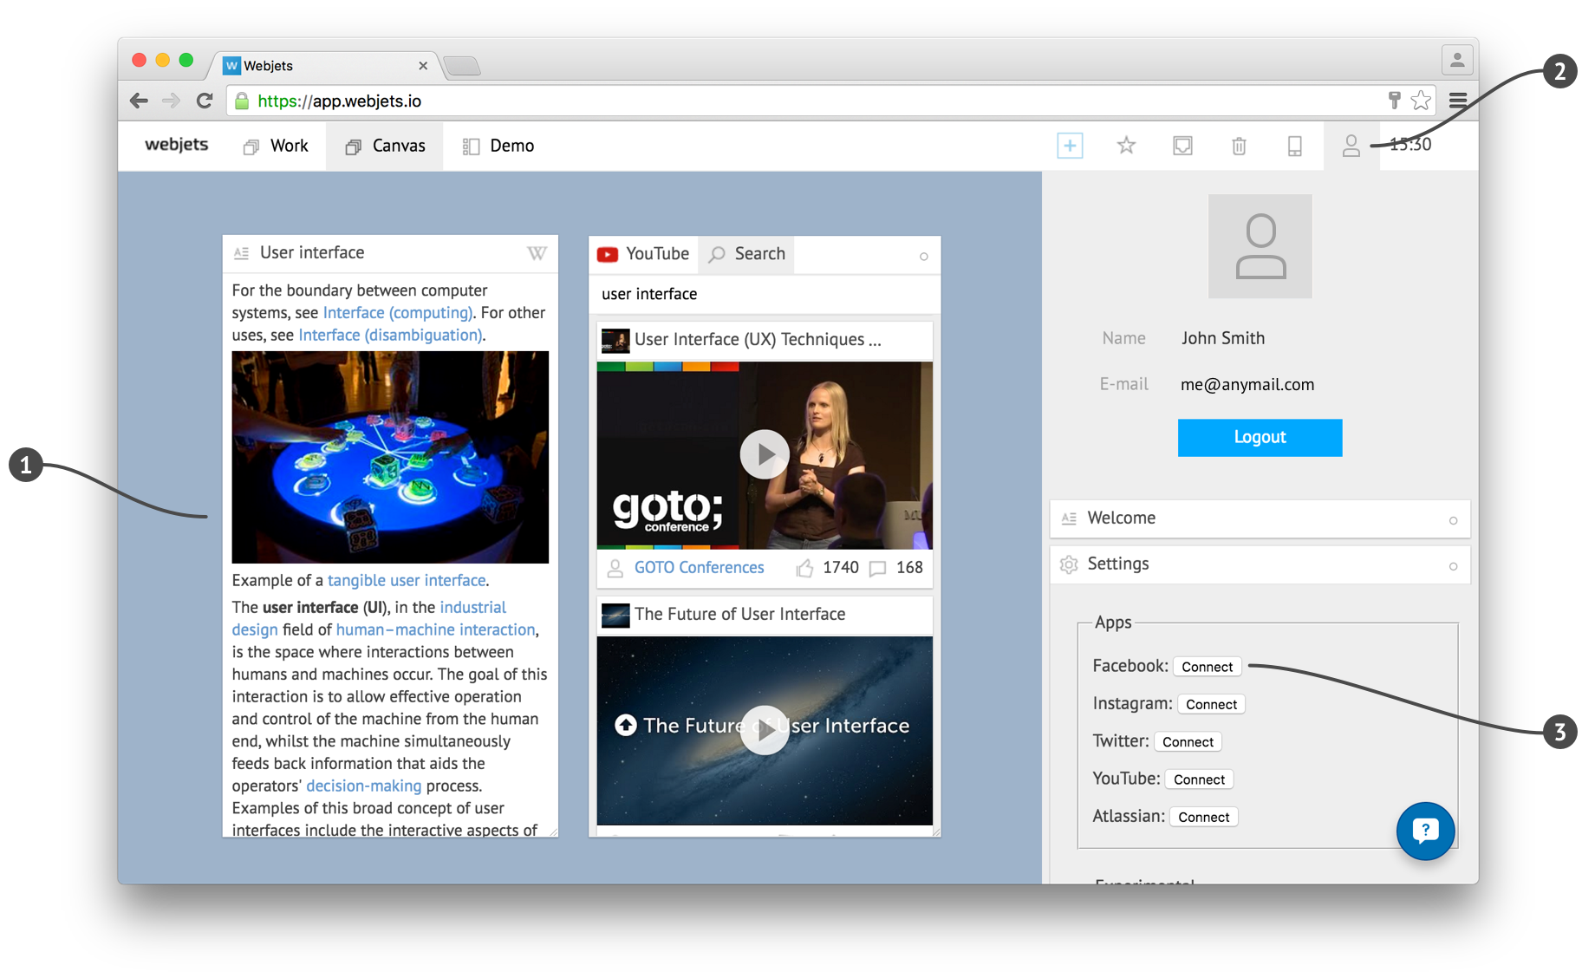Expand the Welcome section

click(x=1260, y=518)
